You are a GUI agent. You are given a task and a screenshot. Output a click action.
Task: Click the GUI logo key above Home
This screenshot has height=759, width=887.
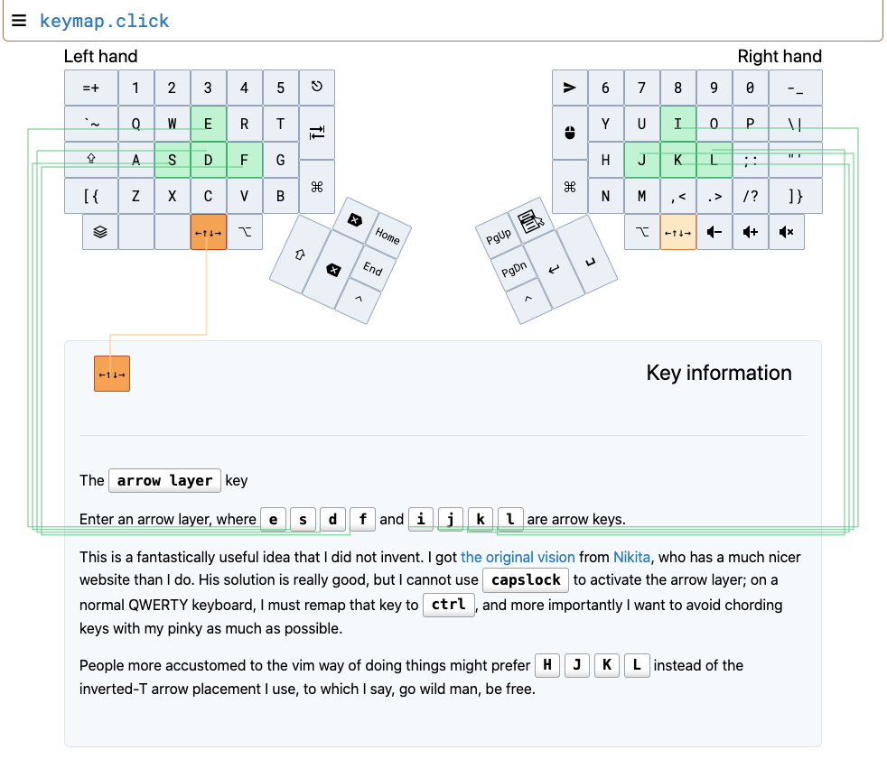coord(354,219)
